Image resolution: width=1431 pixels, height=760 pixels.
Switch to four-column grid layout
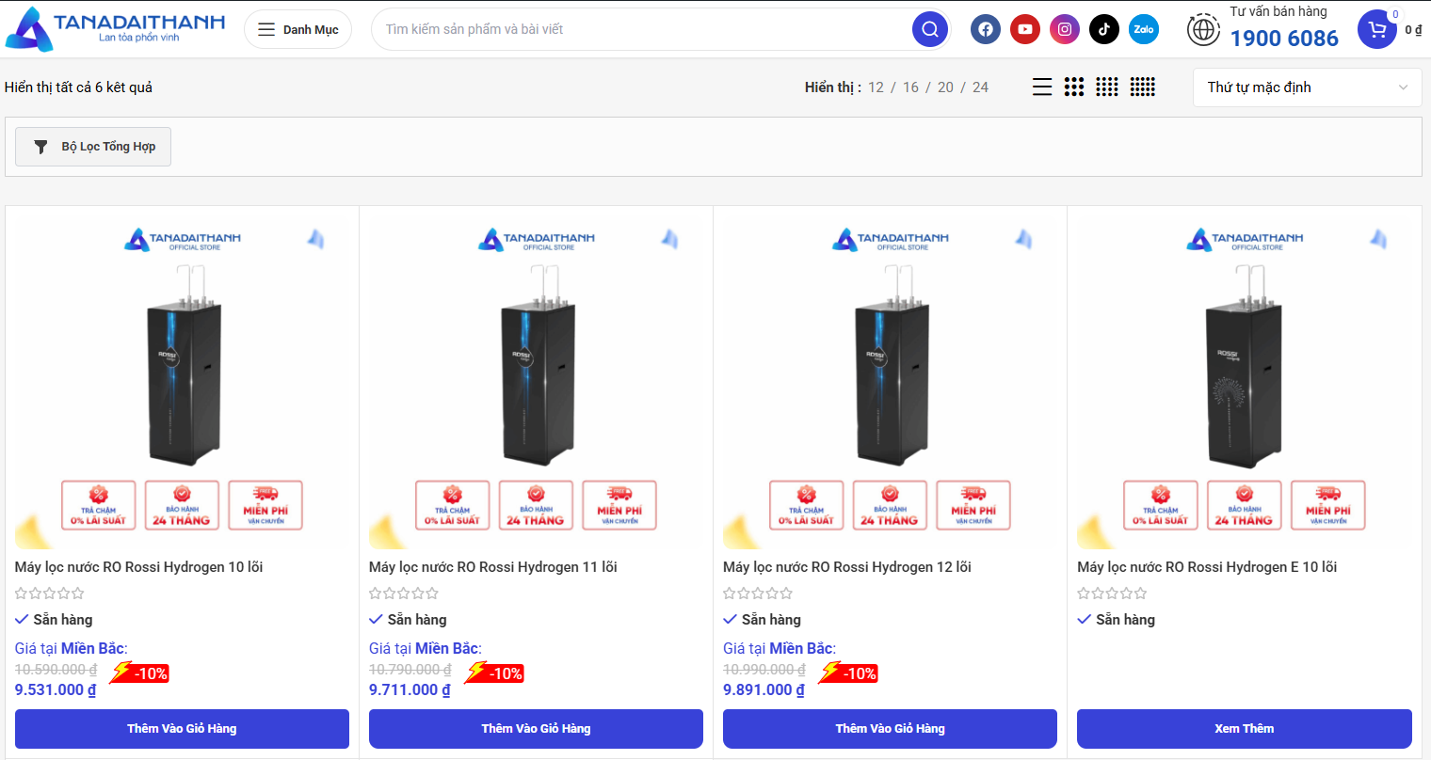pyautogui.click(x=1107, y=87)
